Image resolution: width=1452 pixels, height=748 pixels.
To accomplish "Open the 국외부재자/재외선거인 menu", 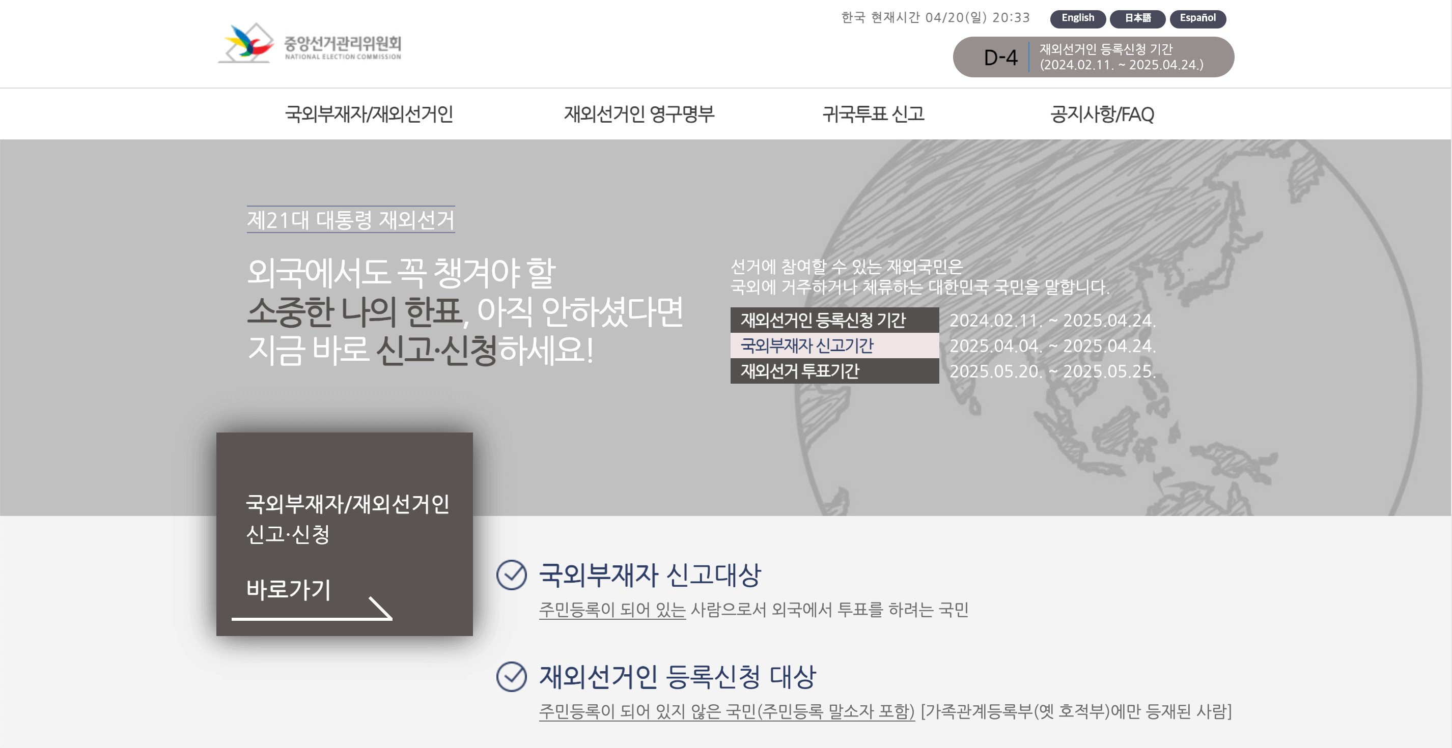I will [369, 114].
